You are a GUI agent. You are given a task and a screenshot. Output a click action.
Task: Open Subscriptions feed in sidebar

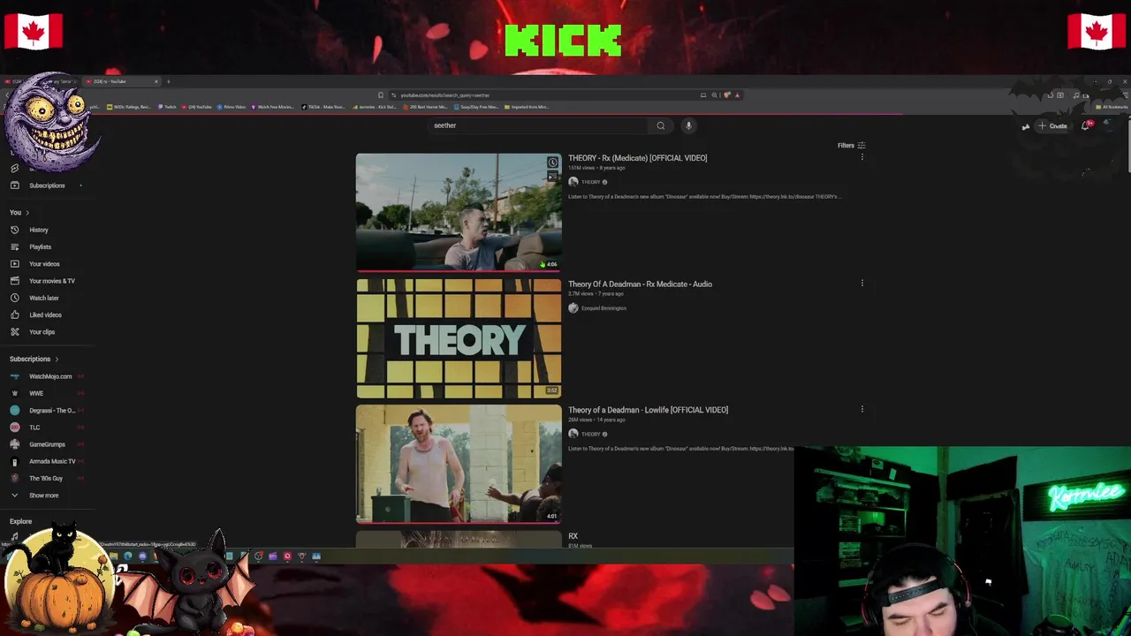pos(47,185)
